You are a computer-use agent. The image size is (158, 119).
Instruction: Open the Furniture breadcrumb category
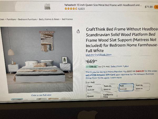click(11, 19)
